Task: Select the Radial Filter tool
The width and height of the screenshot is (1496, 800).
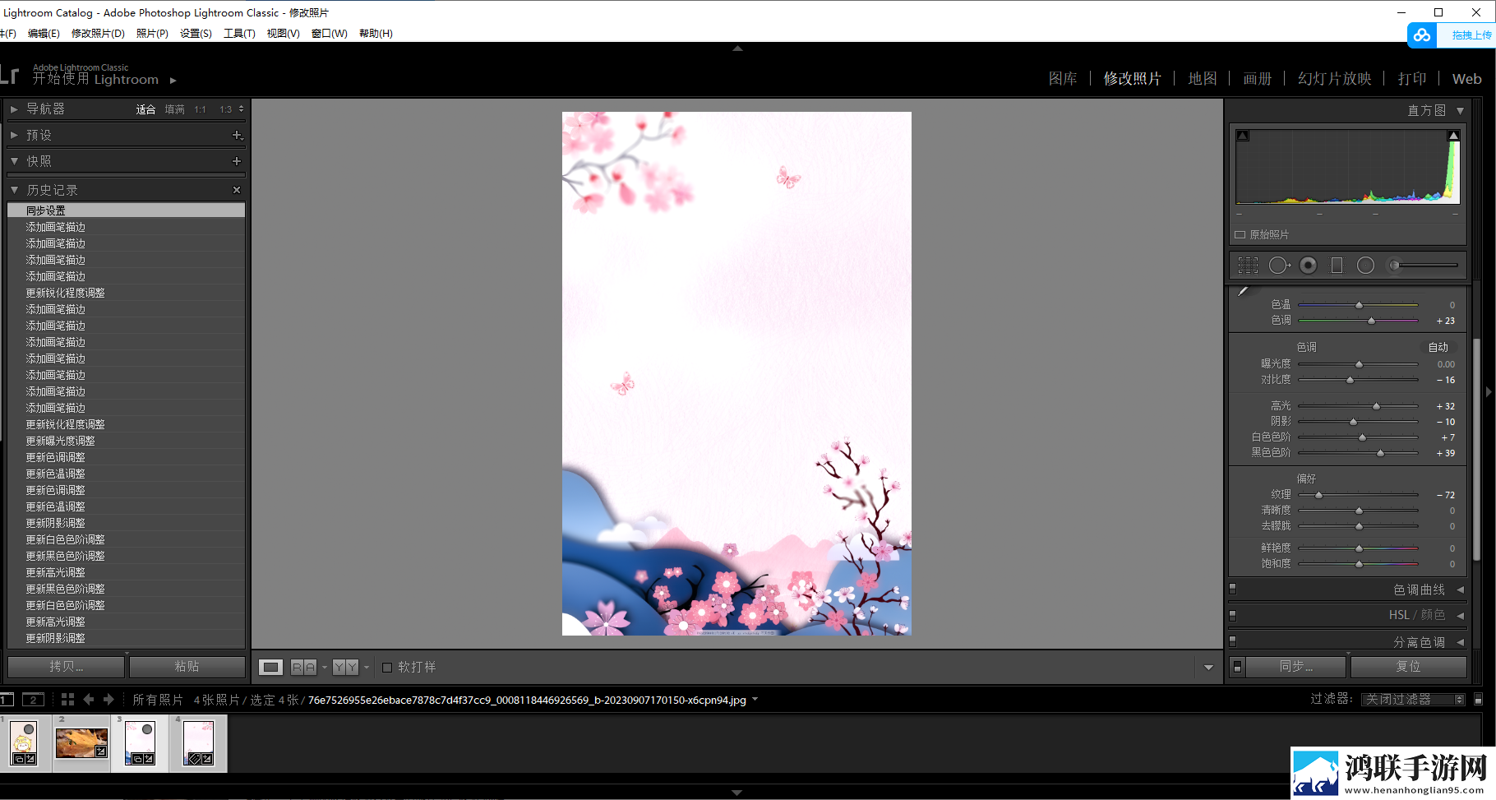Action: [x=1365, y=266]
